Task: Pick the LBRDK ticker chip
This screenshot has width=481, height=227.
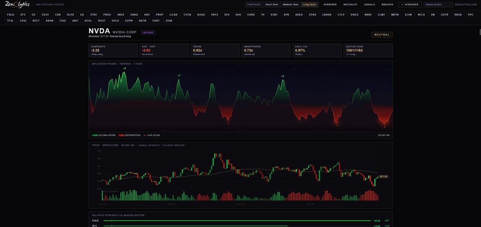Action: (x=327, y=15)
